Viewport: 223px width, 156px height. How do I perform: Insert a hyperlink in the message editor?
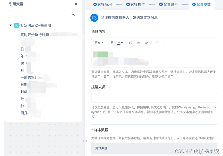147,43
